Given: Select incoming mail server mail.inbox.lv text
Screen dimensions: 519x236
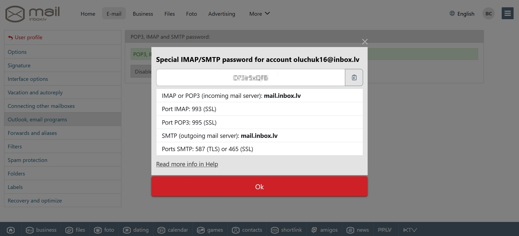Looking at the screenshot, I should (x=282, y=96).
